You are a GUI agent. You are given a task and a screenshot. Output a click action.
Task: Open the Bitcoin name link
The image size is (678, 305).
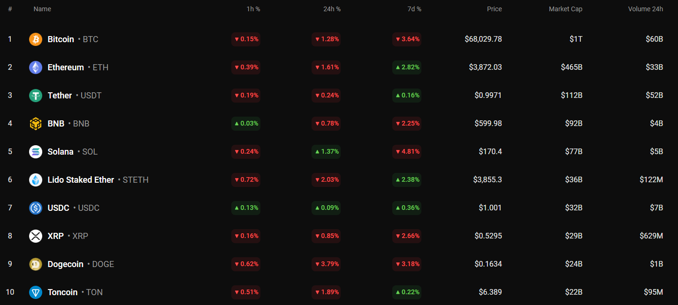pos(61,39)
